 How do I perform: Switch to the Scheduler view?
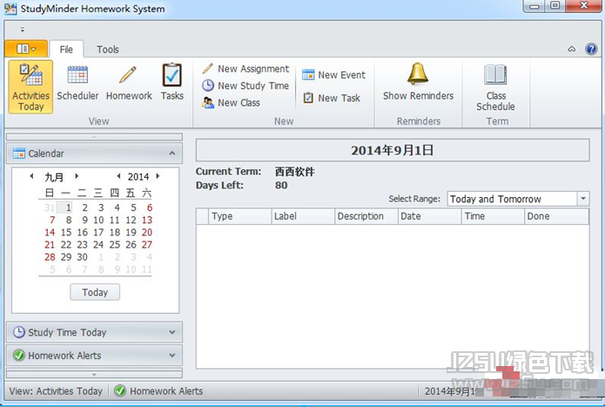(x=77, y=83)
